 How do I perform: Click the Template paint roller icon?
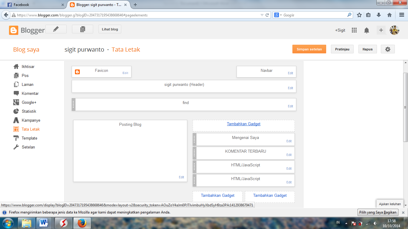(x=16, y=138)
